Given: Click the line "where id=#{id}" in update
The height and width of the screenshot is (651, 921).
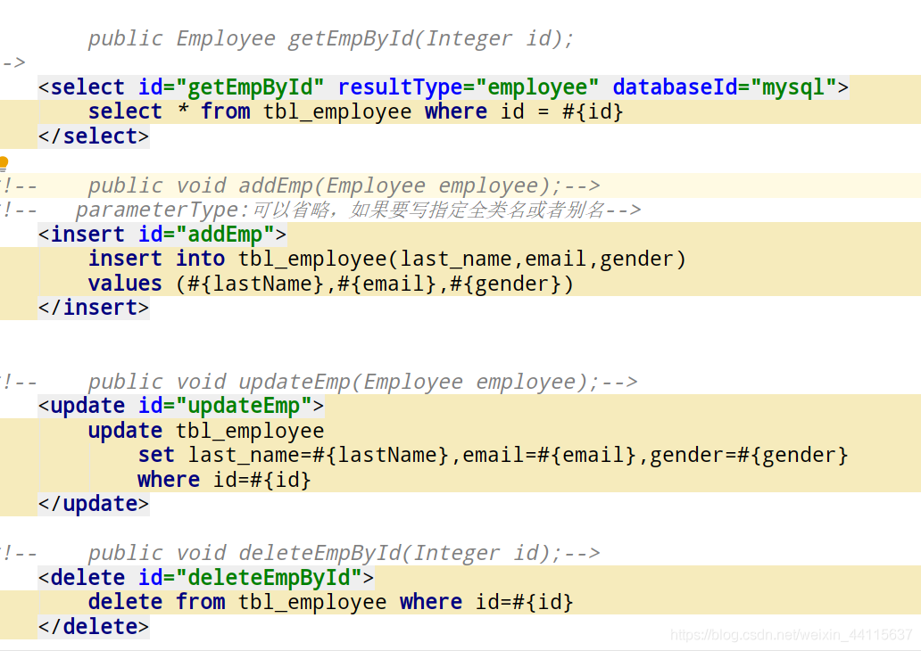Looking at the screenshot, I should pyautogui.click(x=224, y=480).
